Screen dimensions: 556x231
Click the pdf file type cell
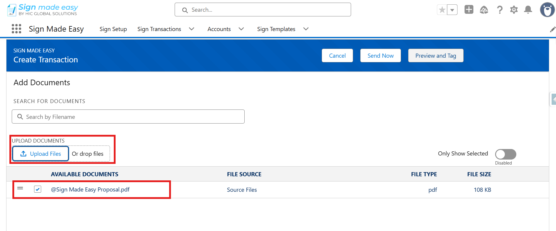click(x=433, y=190)
